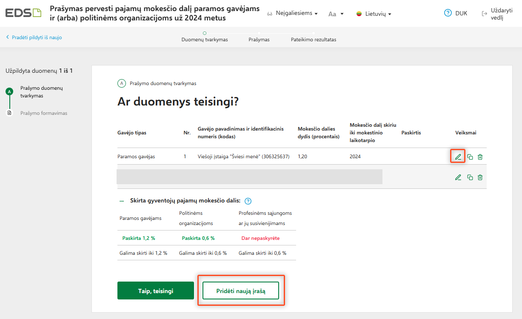Confirm with Taip, teisingi button

click(x=156, y=291)
